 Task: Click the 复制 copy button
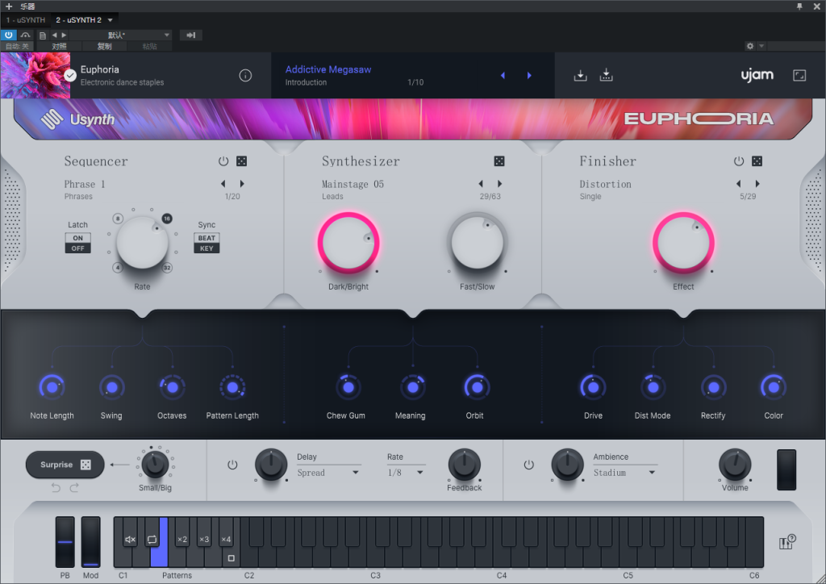coord(104,46)
